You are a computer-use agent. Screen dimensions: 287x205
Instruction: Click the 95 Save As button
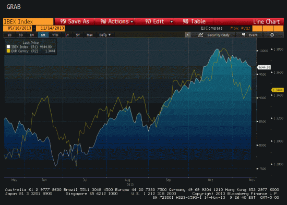[x=75, y=21]
